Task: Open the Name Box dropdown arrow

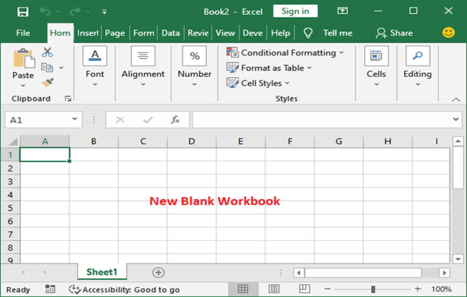Action: coord(74,120)
